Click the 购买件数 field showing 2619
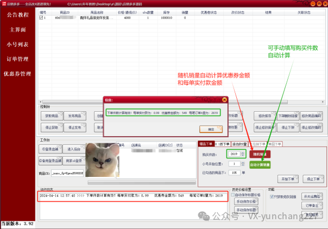Screen dimensions: 328x229 pos(234,154)
